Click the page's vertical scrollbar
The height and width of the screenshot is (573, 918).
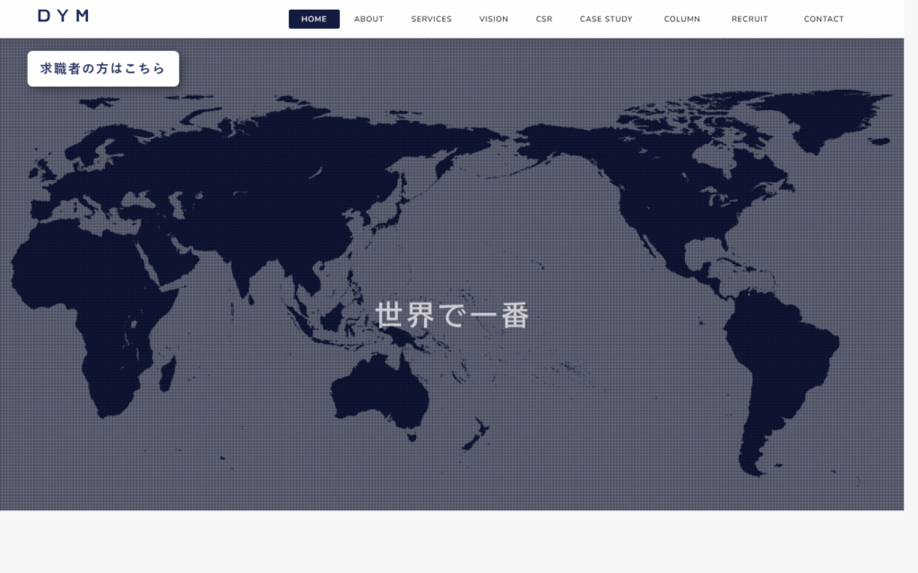coord(911,269)
